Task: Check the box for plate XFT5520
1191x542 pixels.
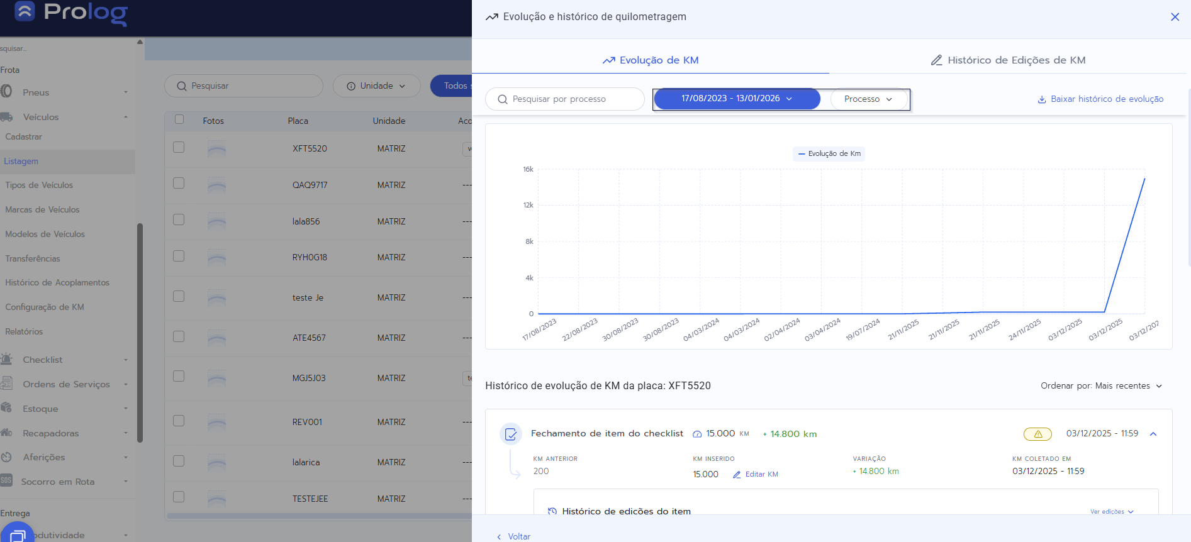Action: 179,147
